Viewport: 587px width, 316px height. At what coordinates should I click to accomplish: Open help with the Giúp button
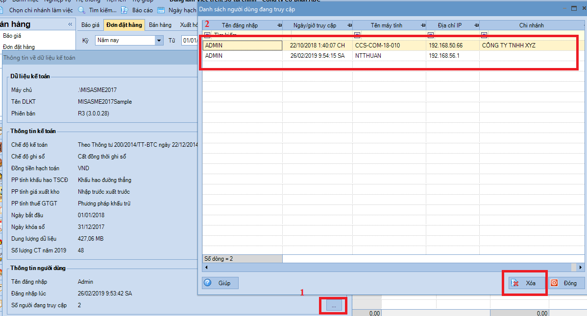[x=220, y=283]
